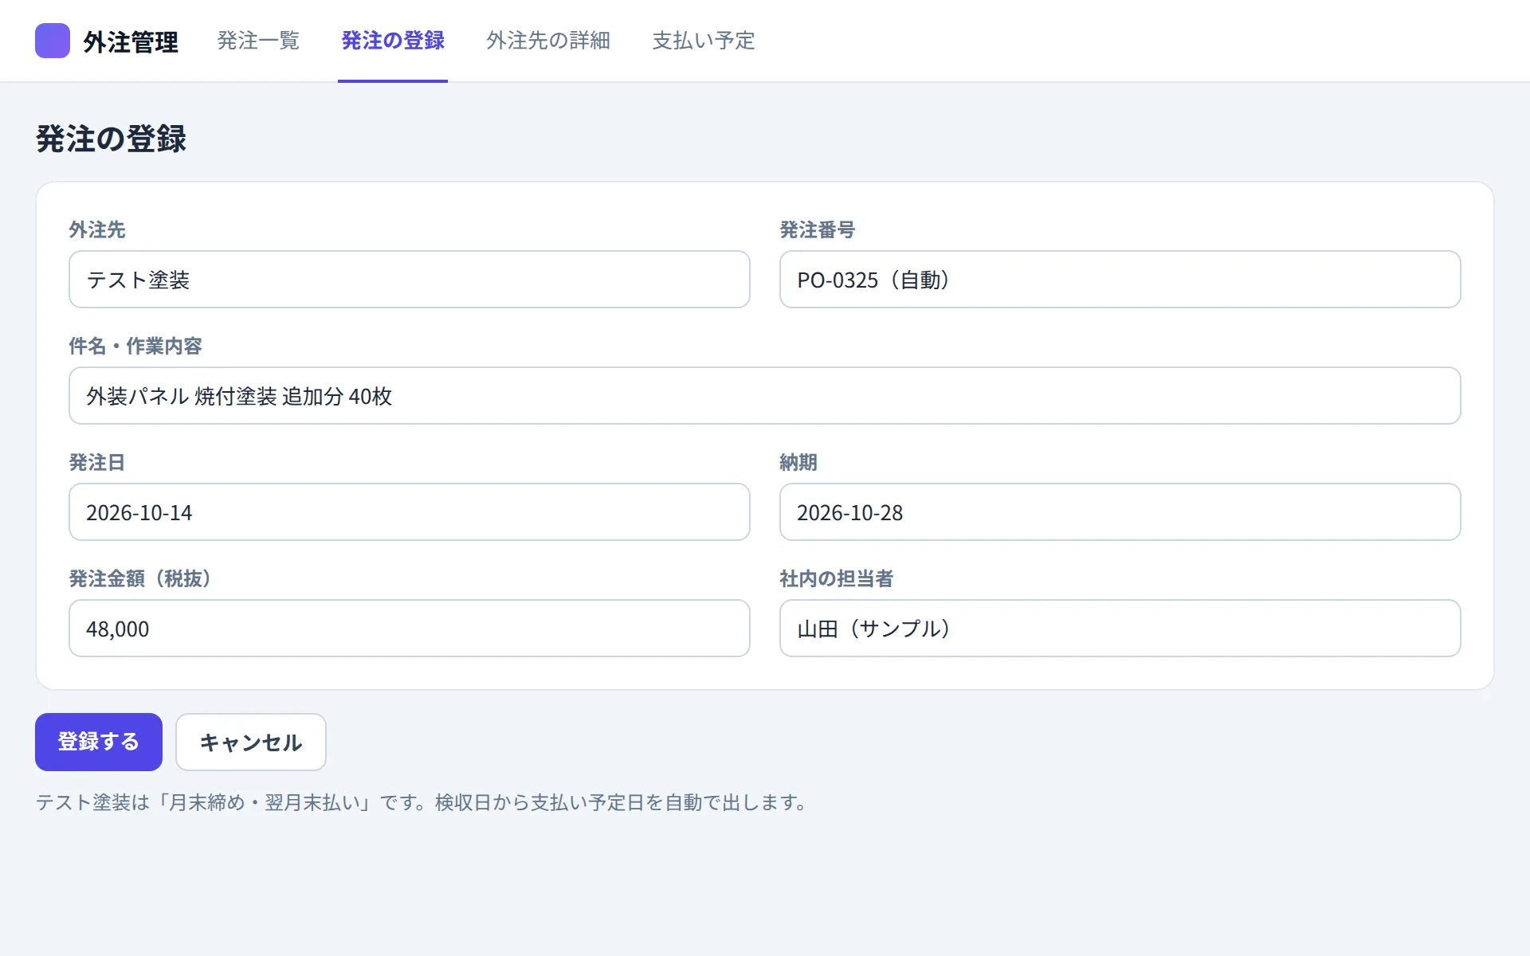Click the 発注日 label
This screenshot has height=956, width=1530.
coord(97,463)
